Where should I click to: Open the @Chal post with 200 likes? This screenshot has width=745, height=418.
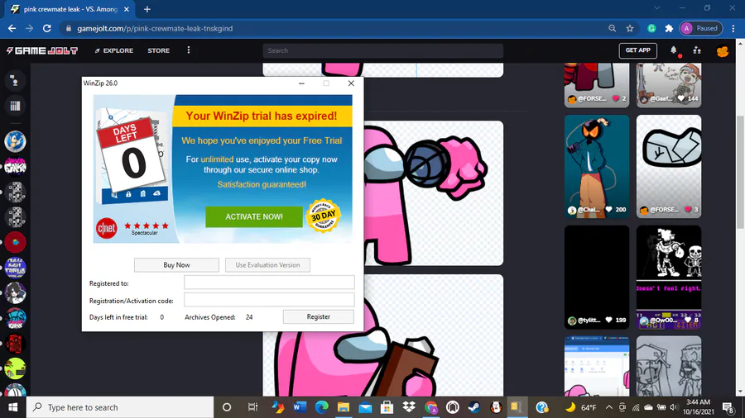(597, 166)
